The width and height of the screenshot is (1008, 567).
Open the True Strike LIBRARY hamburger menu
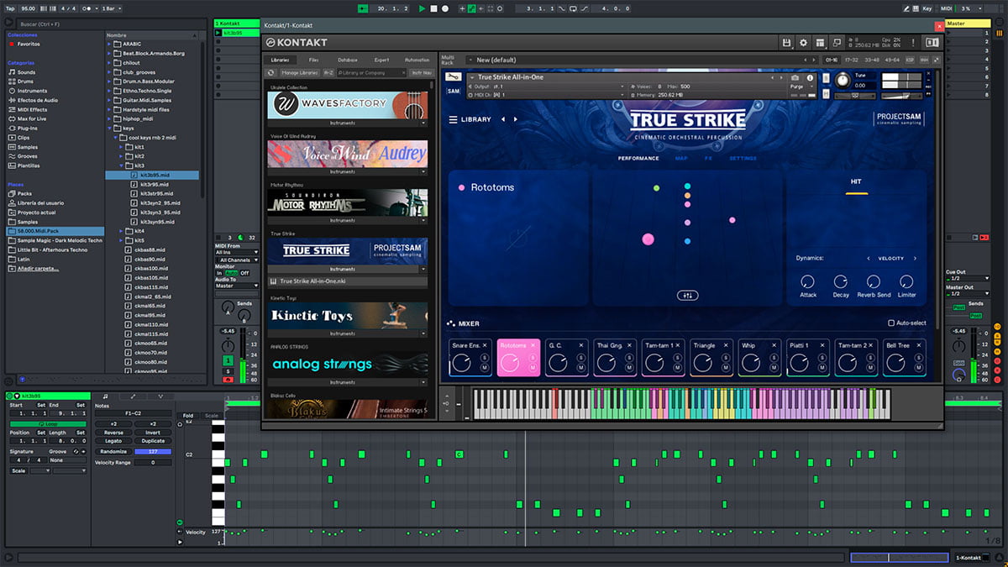coord(453,119)
